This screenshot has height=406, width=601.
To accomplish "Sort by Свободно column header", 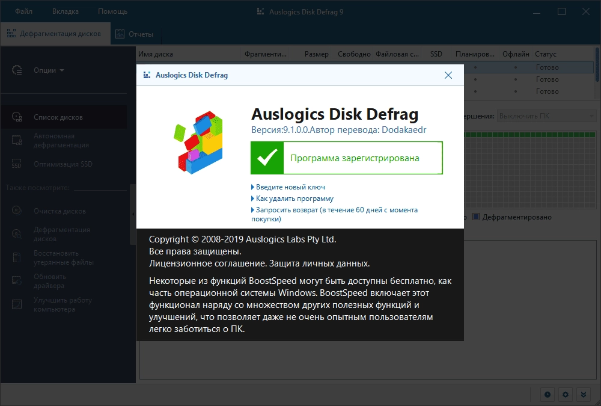I will (354, 54).
